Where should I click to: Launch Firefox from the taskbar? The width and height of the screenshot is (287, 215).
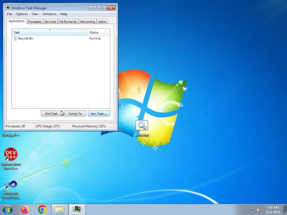(x=25, y=209)
